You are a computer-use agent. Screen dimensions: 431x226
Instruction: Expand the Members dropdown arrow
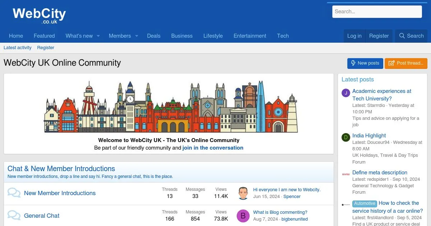(136, 36)
